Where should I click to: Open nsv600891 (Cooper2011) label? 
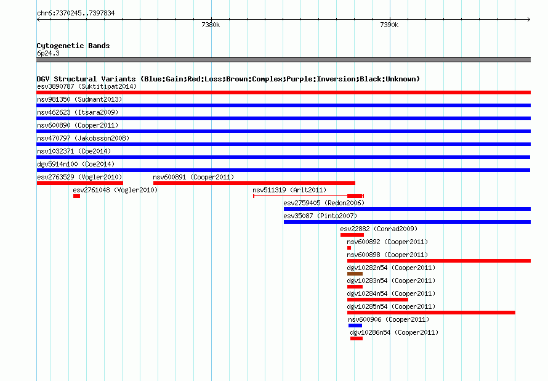click(x=193, y=177)
